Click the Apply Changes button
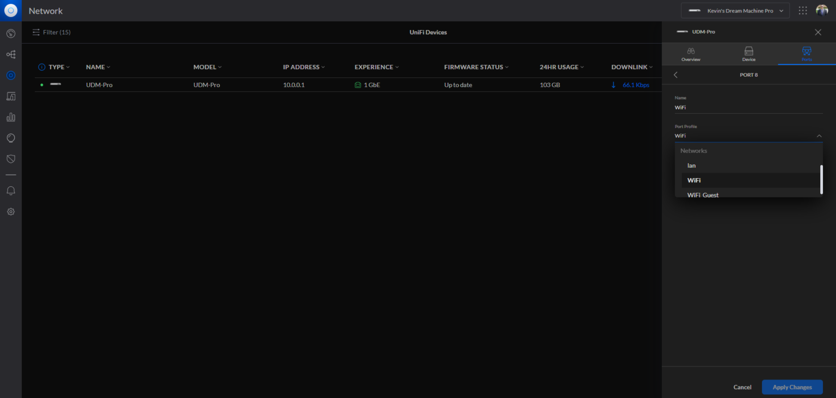The width and height of the screenshot is (836, 398). (x=792, y=387)
